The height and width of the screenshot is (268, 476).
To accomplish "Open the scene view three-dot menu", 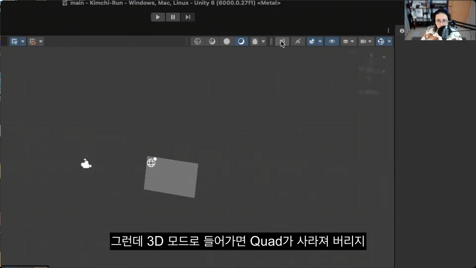I will tap(388, 30).
